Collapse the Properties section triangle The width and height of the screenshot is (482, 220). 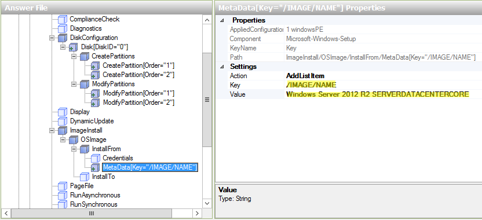222,21
